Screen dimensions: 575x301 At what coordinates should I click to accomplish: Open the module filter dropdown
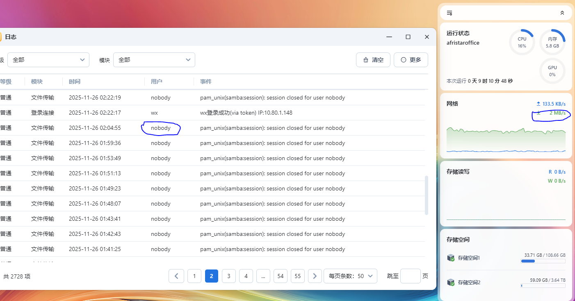(x=154, y=60)
